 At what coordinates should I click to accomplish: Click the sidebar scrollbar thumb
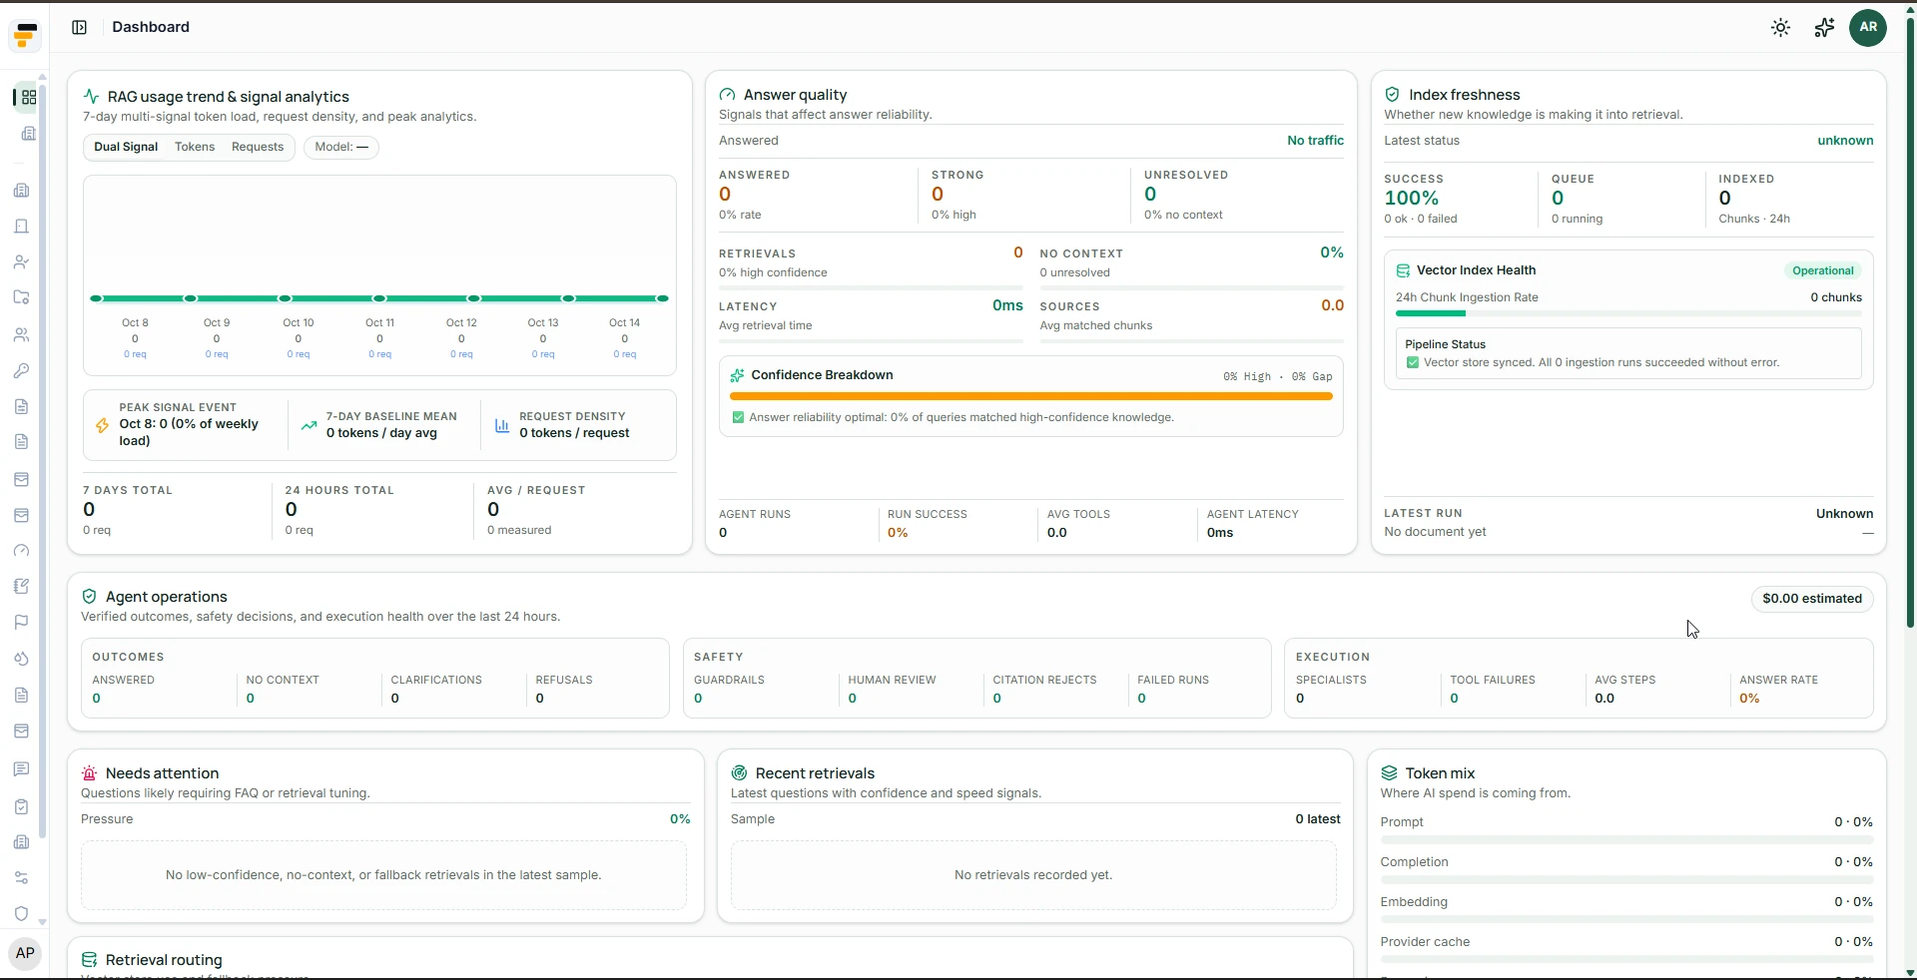click(x=42, y=459)
